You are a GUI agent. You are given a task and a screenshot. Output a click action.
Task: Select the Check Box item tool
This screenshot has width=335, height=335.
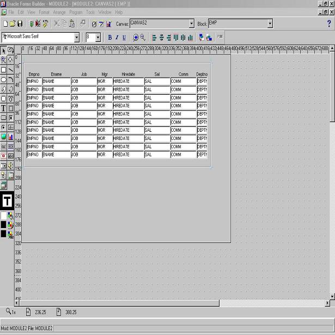tap(11, 118)
